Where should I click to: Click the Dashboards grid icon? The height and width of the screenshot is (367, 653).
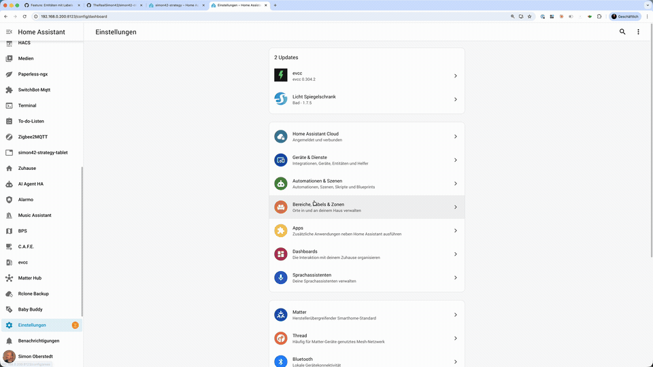(x=281, y=254)
